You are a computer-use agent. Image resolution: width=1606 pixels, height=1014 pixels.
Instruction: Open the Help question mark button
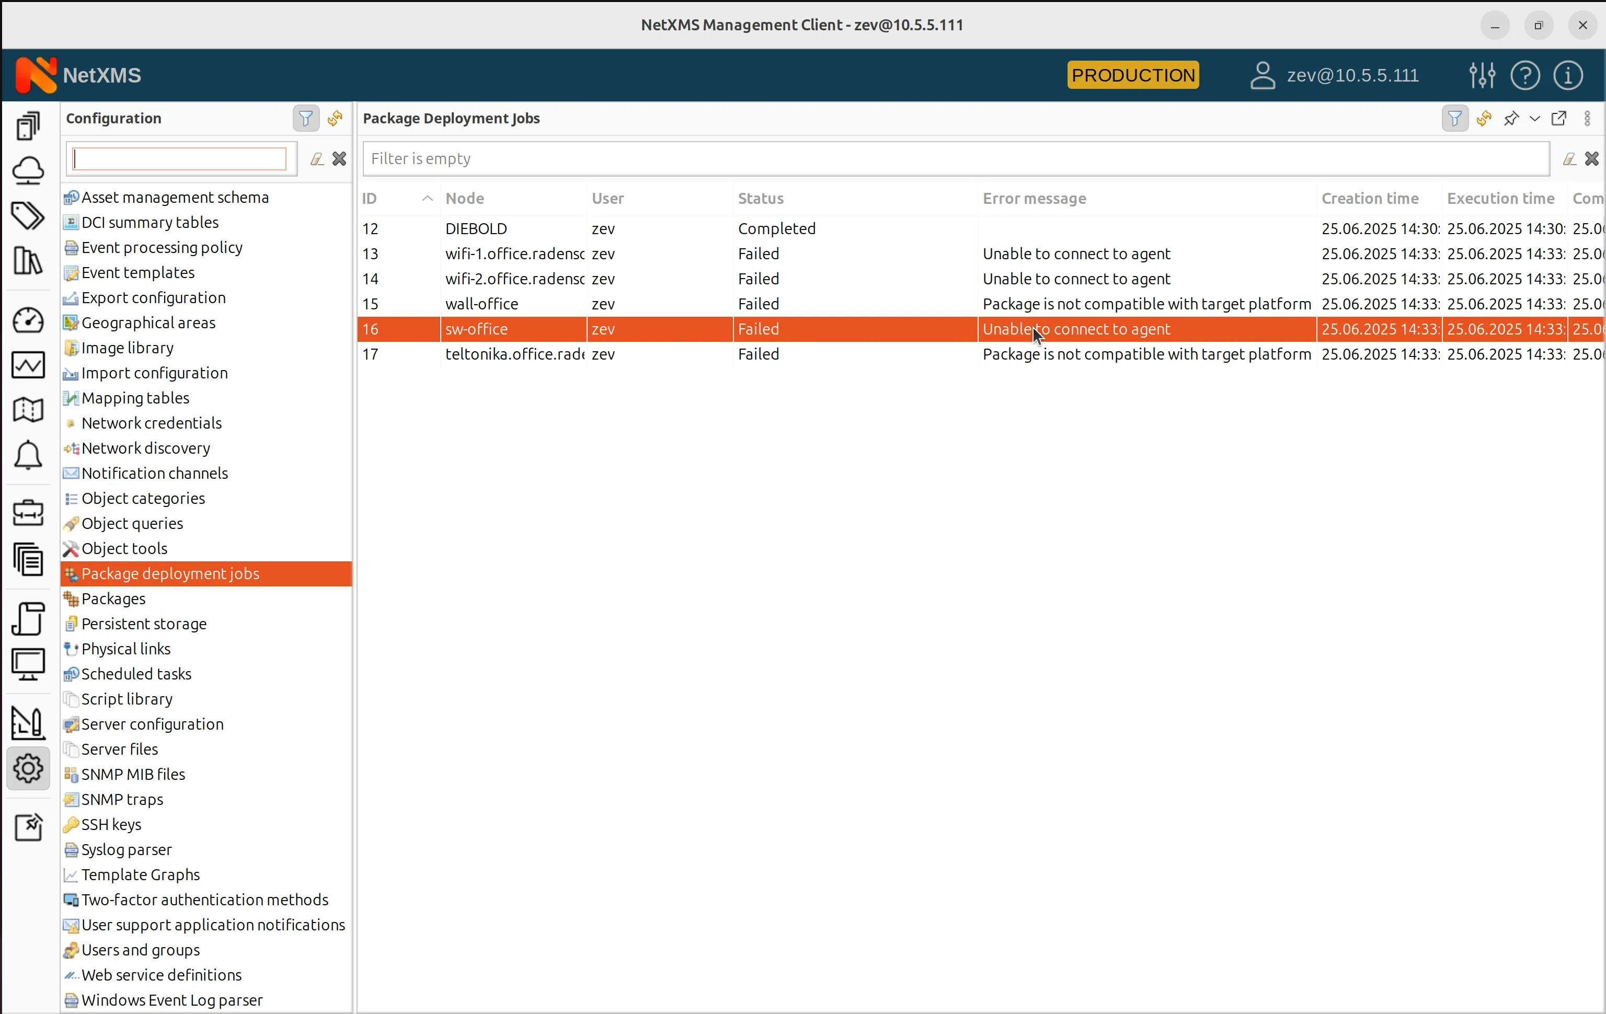[x=1525, y=75]
